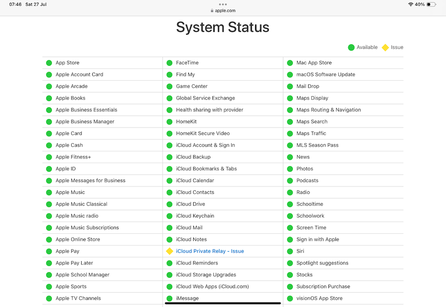Screen dimensions: 446x307
Task: Click the green dot next to Apple ID
Action: click(49, 169)
